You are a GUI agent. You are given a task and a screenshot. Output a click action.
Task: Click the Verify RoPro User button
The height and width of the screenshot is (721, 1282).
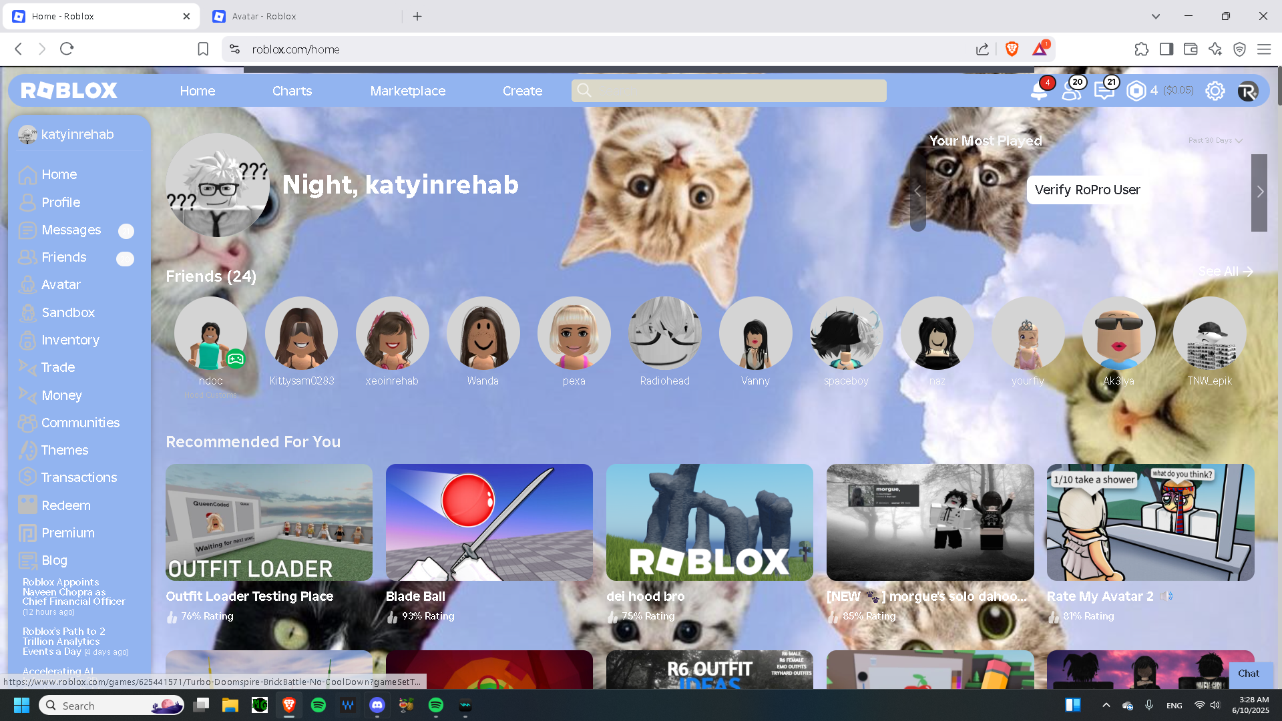(1087, 190)
